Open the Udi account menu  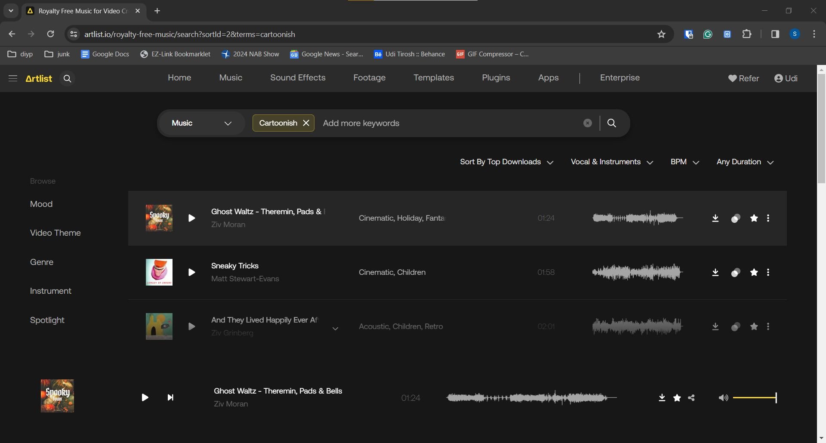click(786, 78)
